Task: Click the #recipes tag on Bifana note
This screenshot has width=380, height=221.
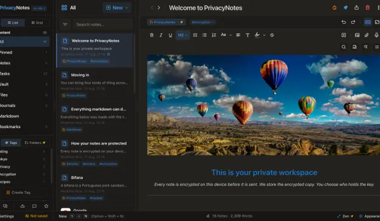Action: (x=96, y=198)
